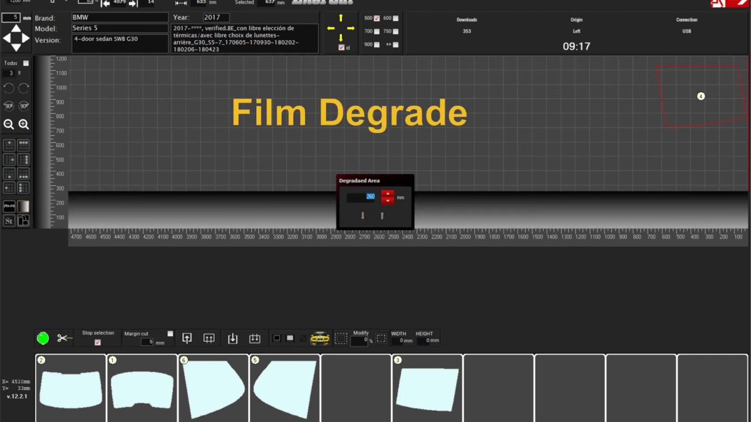Click the gradient degrade band on canvas
The width and height of the screenshot is (751, 422).
[x=408, y=210]
